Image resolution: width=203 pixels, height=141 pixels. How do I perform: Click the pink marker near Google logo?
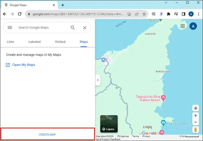click(162, 132)
